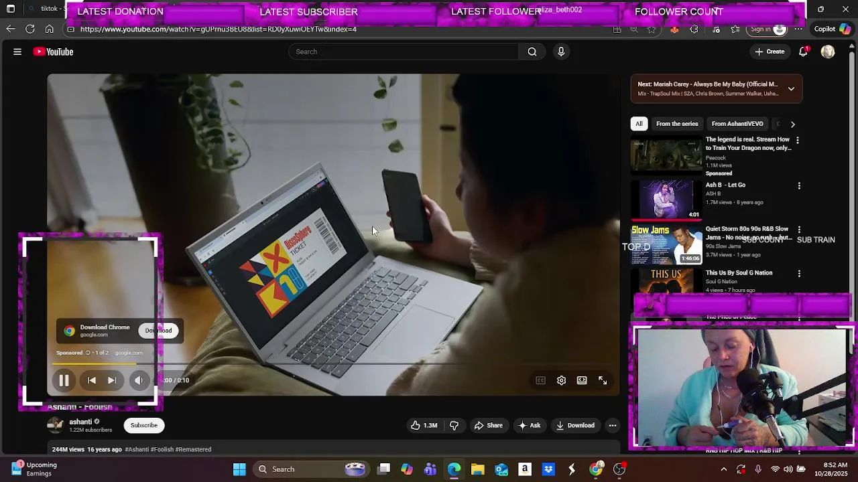Open the browser Favorites list icon

[x=735, y=29]
